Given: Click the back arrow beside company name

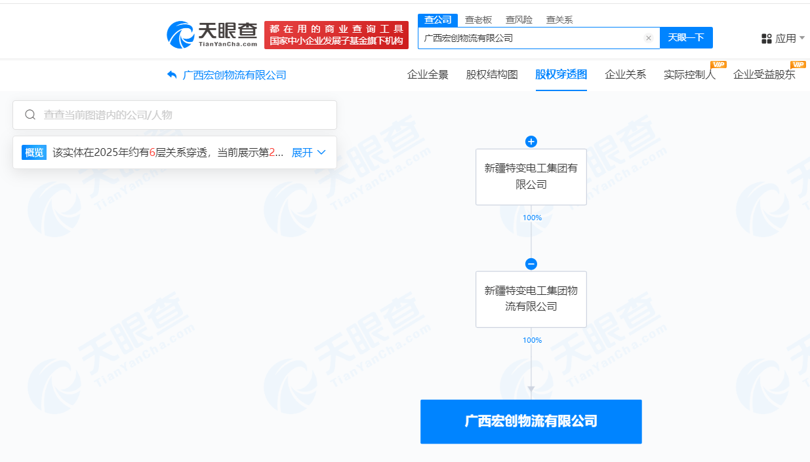Looking at the screenshot, I should (x=172, y=75).
